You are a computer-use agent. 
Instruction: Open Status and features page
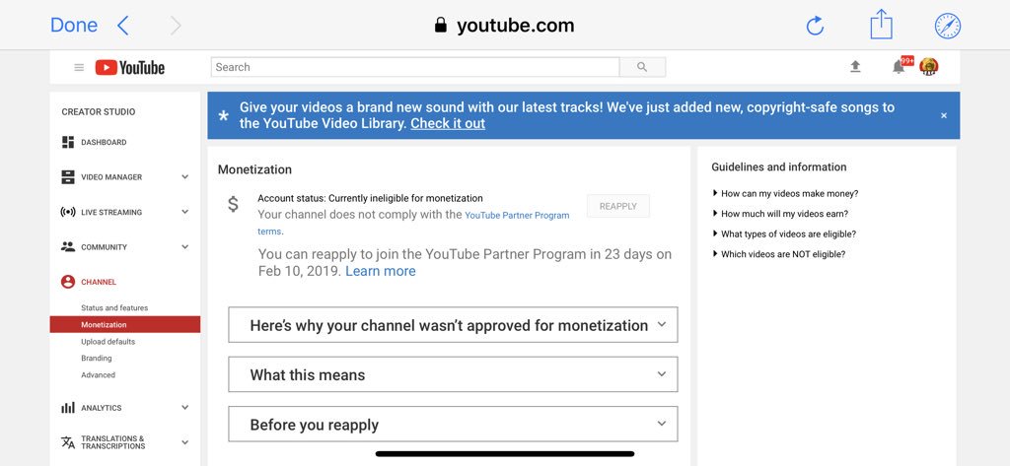click(x=114, y=307)
